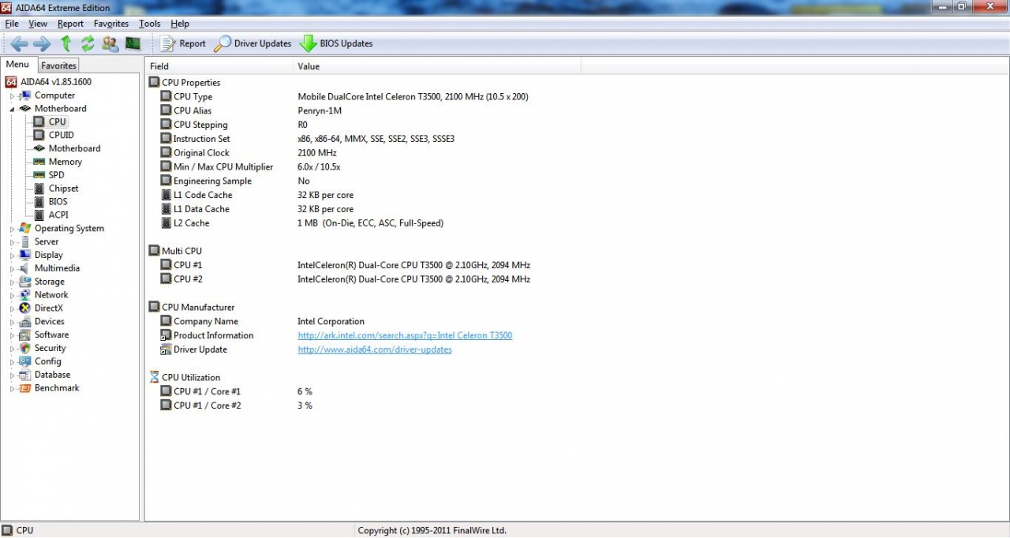
Task: Select the CPU item in the tree
Action: pos(57,121)
